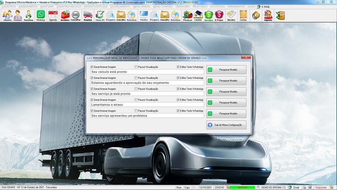Open the CAIXA cash register icon

[198, 16]
